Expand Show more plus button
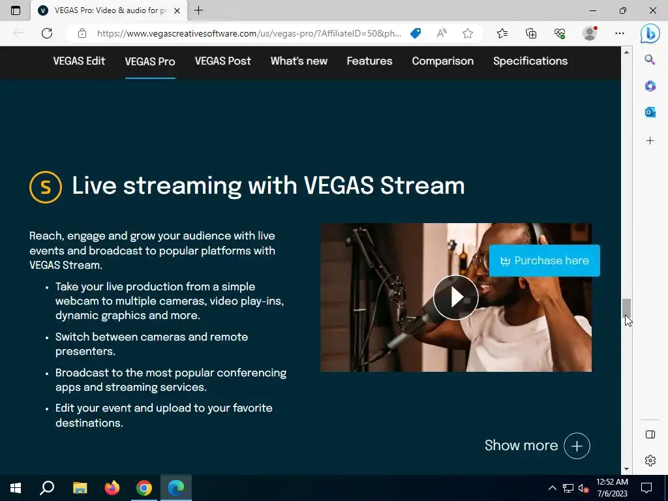 click(577, 446)
